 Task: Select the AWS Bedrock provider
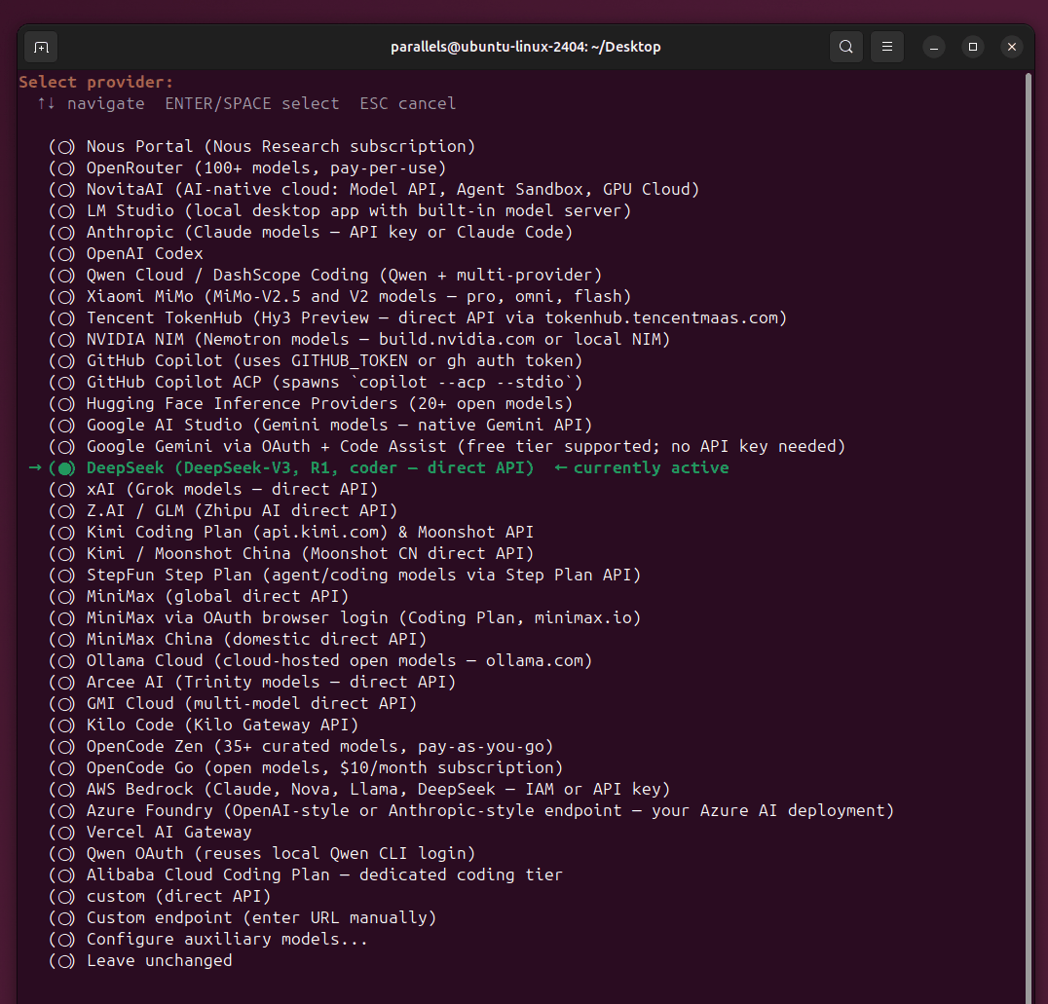tap(359, 788)
